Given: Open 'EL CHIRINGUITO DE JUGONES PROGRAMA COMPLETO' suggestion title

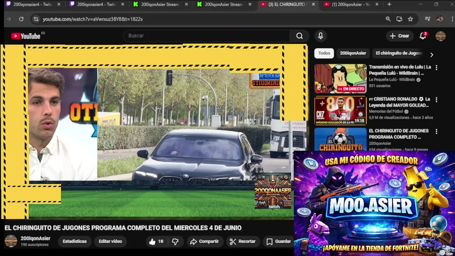Looking at the screenshot, I should (398, 134).
